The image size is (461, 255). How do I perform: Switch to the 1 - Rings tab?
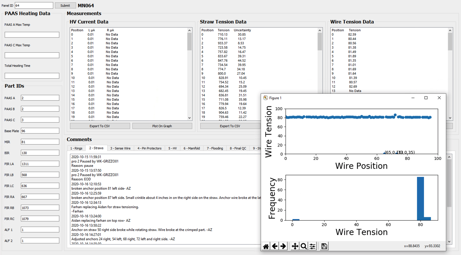pyautogui.click(x=76, y=148)
